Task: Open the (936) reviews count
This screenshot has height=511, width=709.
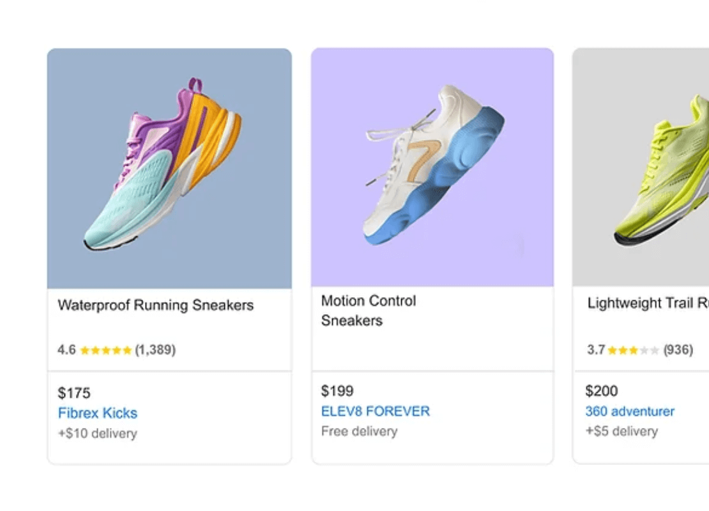Action: tap(678, 350)
